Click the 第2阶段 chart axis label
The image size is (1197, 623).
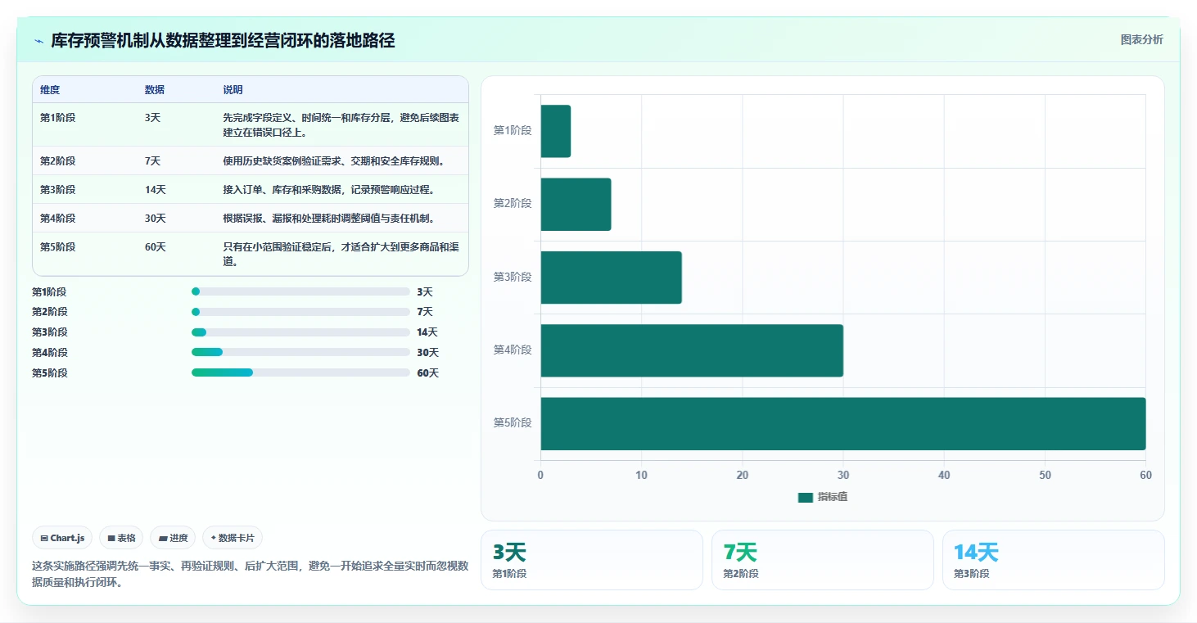click(x=513, y=204)
